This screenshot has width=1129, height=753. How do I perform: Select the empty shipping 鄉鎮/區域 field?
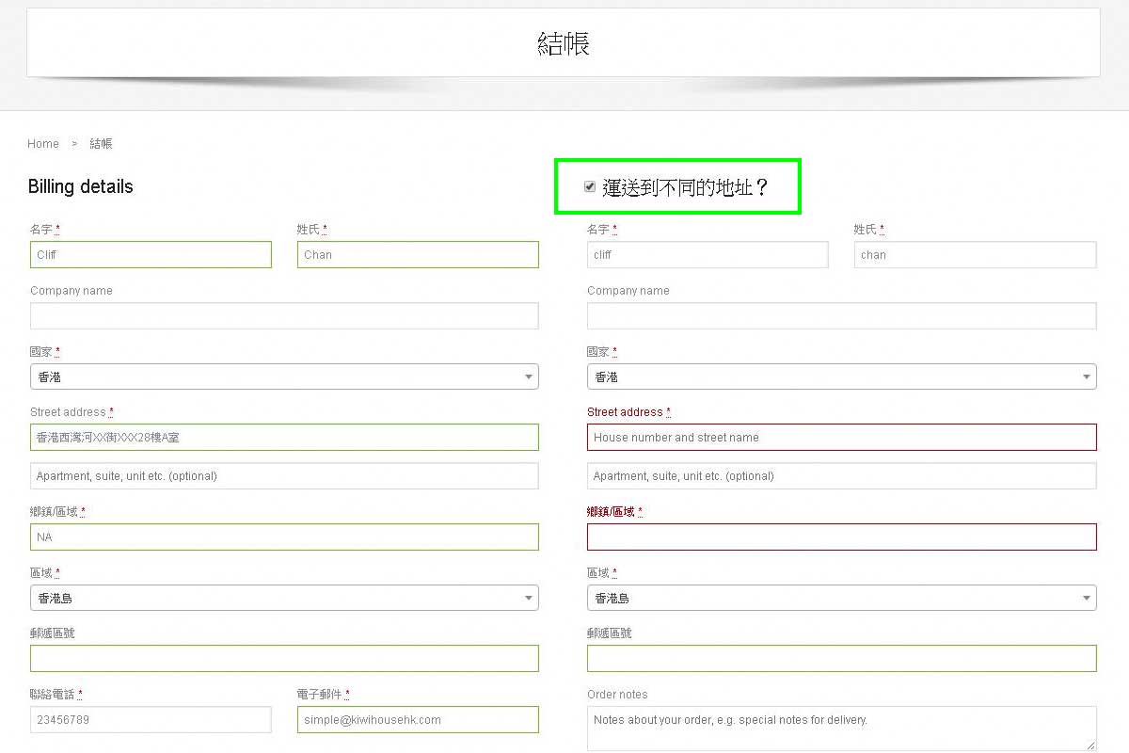[841, 537]
